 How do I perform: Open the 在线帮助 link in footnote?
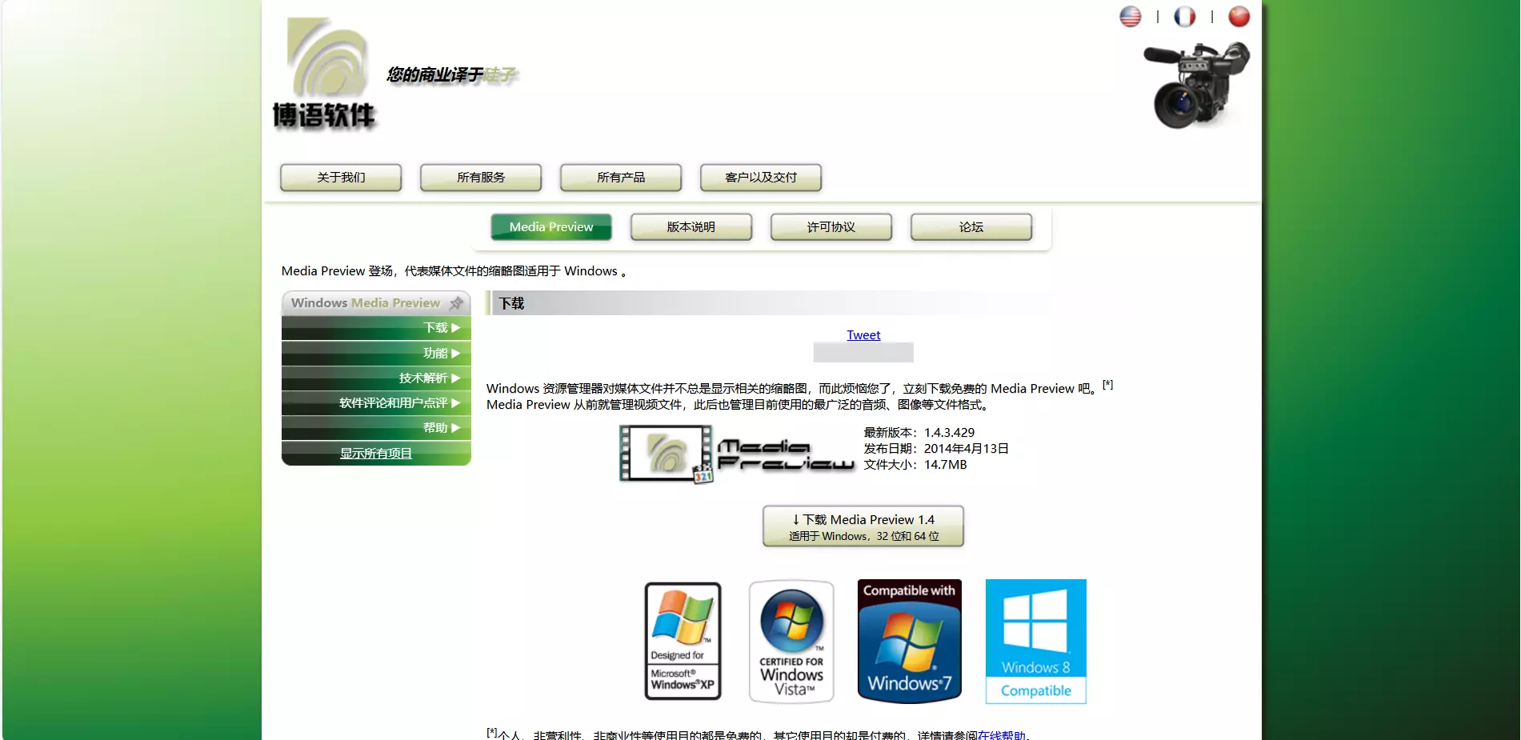1001,734
